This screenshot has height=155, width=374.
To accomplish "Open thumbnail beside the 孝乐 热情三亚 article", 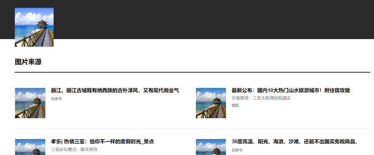I will (x=30, y=147).
